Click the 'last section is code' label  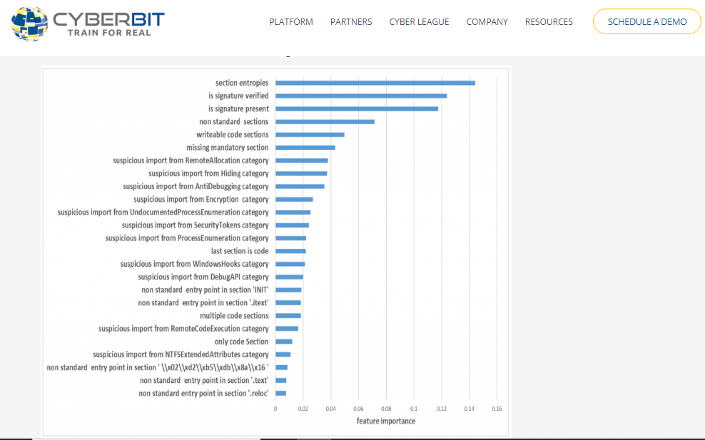[240, 251]
